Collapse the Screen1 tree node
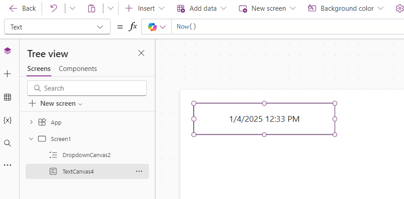 click(31, 139)
